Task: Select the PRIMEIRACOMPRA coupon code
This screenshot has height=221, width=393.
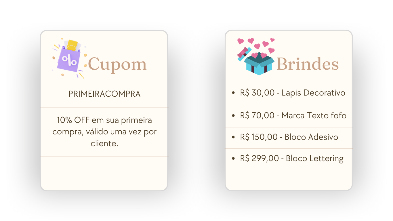Action: click(x=104, y=94)
